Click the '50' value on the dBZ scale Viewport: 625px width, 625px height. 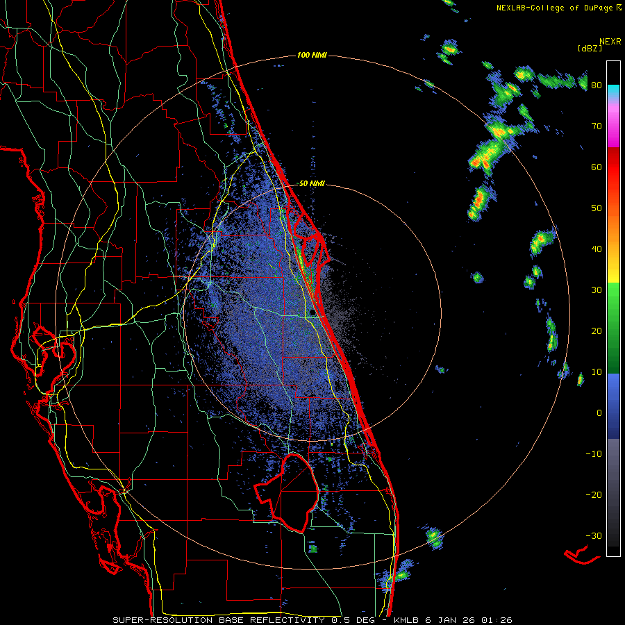597,208
